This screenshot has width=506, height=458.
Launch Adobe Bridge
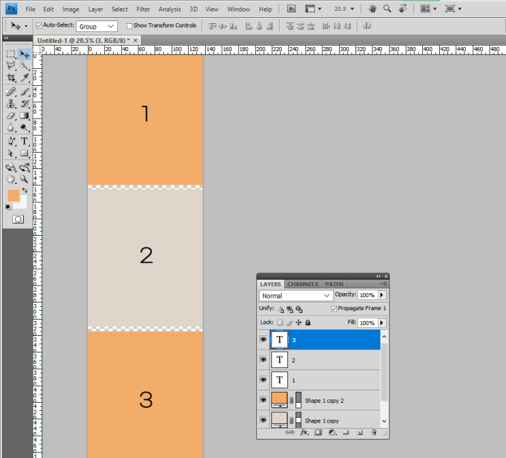[x=291, y=9]
